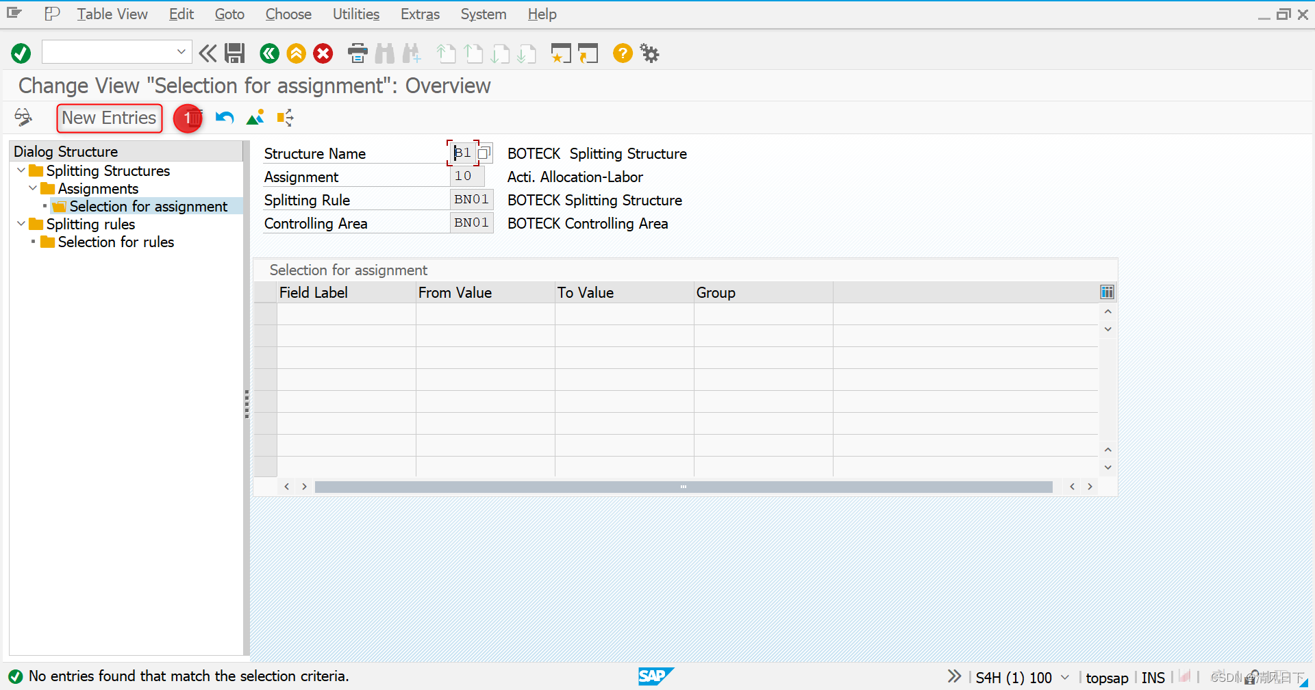The width and height of the screenshot is (1315, 690).
Task: Click the create shortcut icon
Action: pyautogui.click(x=588, y=53)
